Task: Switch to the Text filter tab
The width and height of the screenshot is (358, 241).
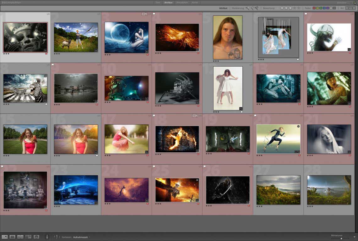Action: [x=158, y=3]
